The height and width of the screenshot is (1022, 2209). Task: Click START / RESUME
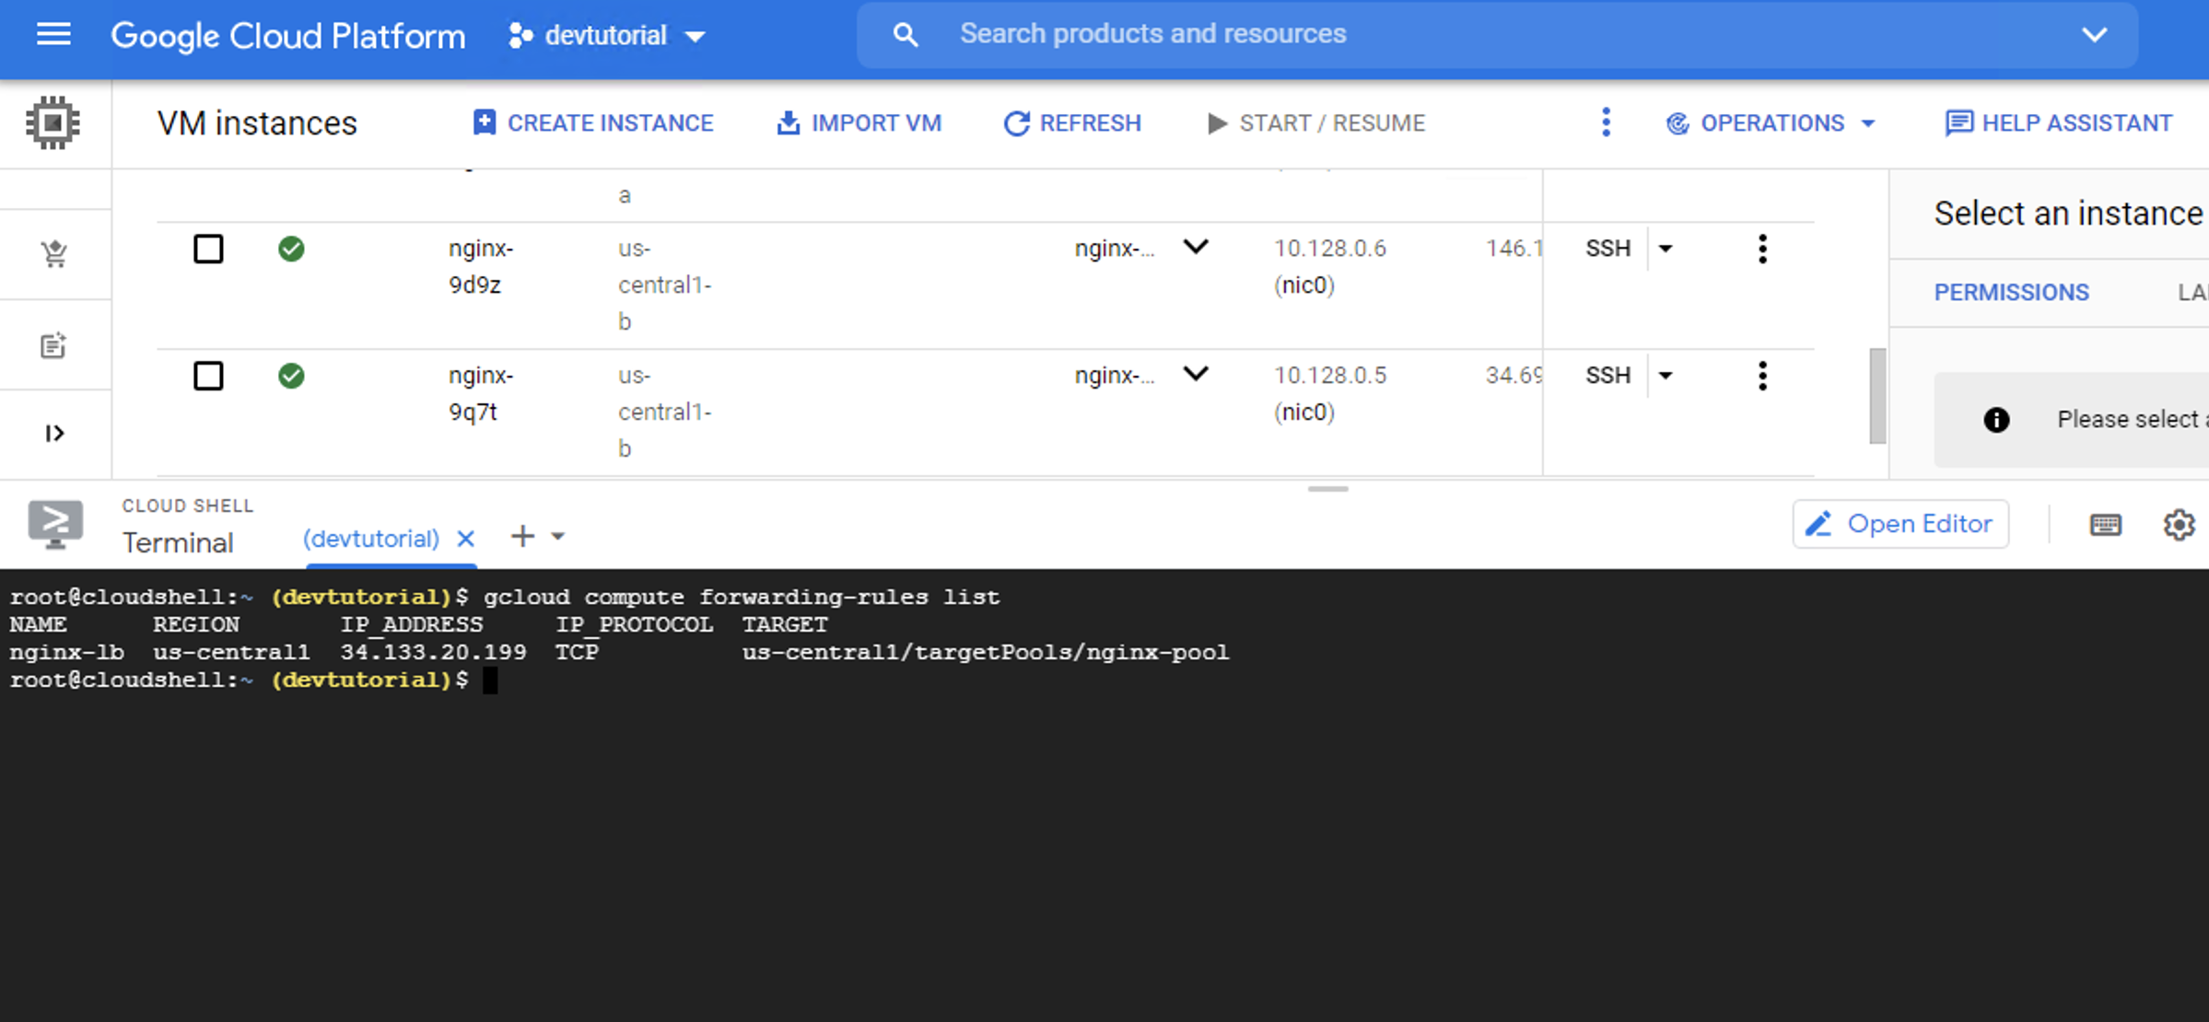point(1315,122)
